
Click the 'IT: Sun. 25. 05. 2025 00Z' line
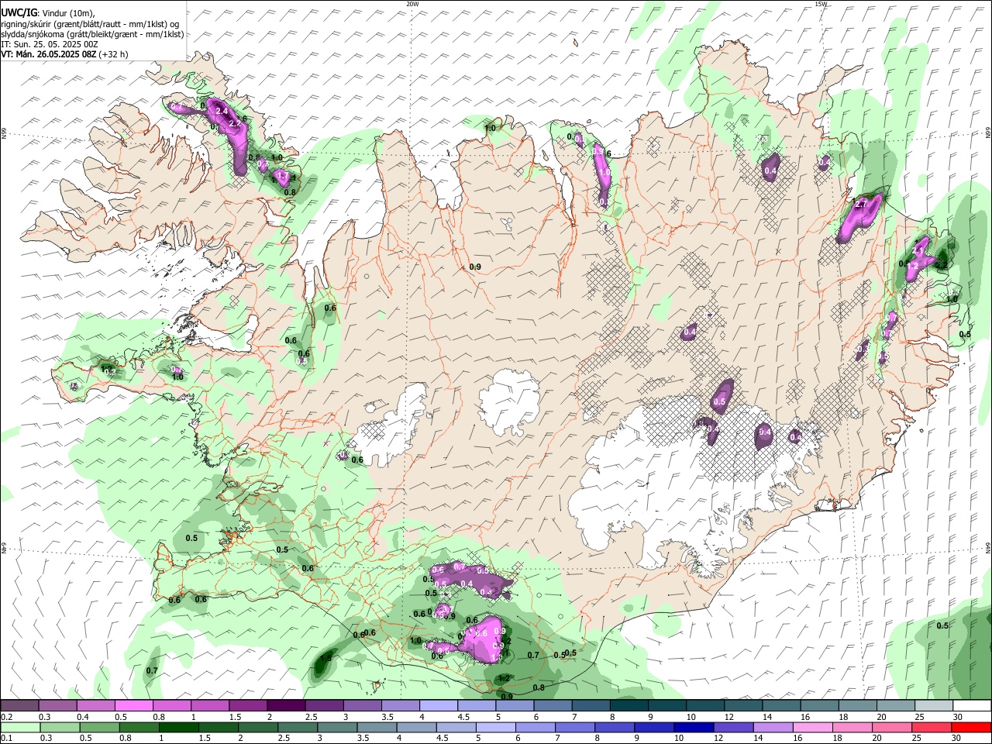pyautogui.click(x=50, y=44)
